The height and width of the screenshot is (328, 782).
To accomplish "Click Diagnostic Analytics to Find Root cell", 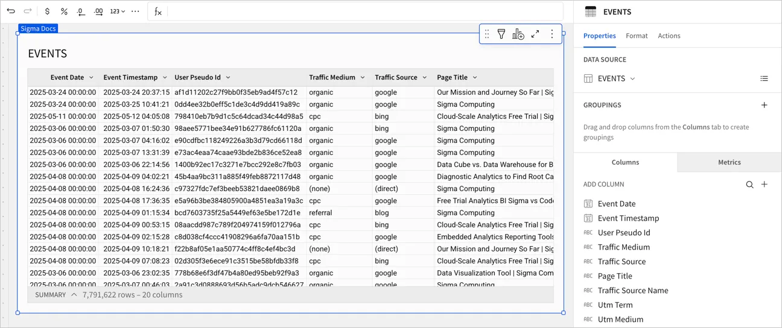I will tap(495, 177).
